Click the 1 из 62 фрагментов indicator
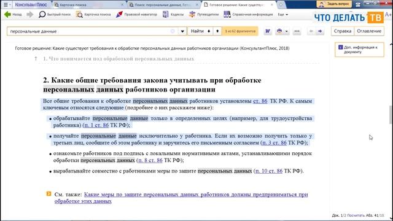Image resolution: width=393 pixels, height=221 pixels. 240,31
